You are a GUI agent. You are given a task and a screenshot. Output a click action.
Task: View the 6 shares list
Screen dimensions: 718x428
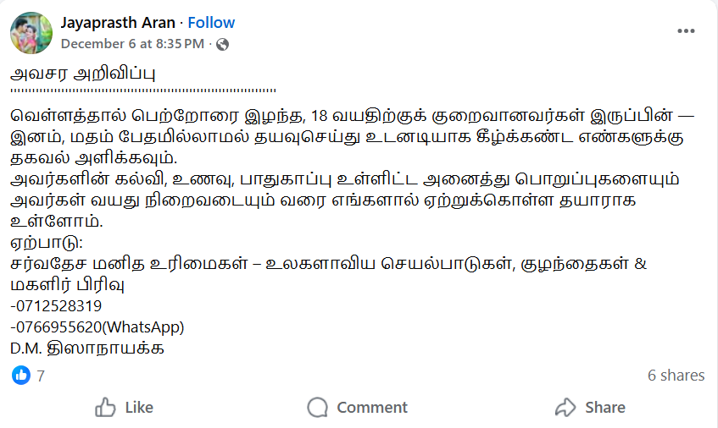676,375
